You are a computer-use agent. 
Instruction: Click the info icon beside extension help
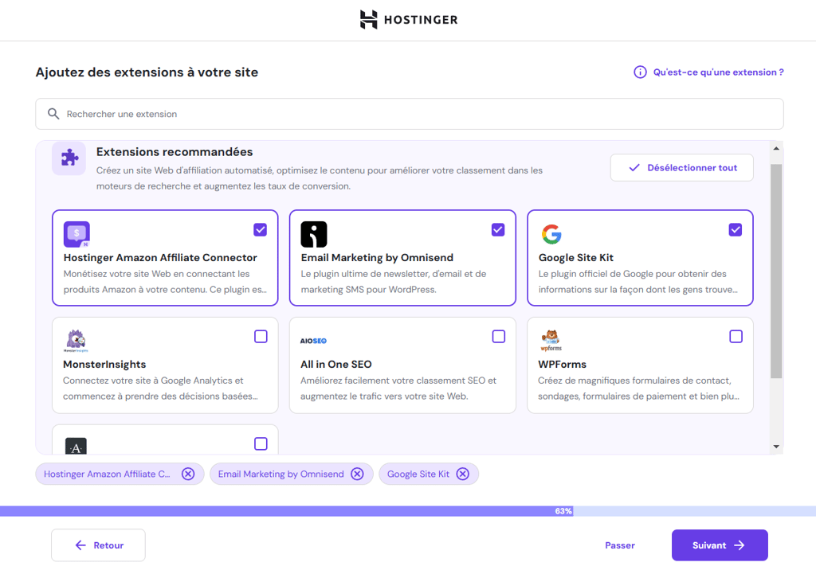tap(640, 72)
